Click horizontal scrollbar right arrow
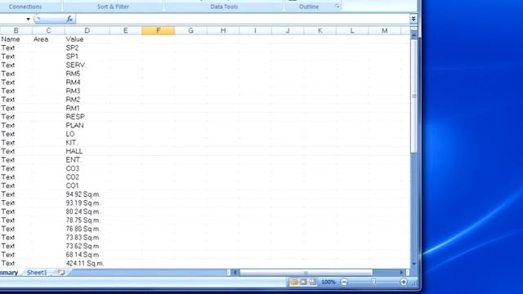The width and height of the screenshot is (523, 294). click(401, 272)
